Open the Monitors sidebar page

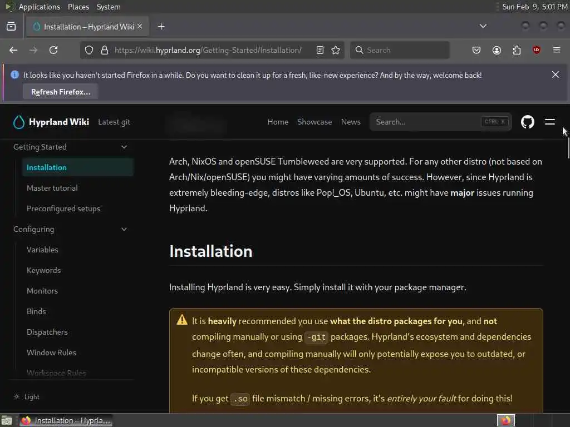(x=42, y=291)
